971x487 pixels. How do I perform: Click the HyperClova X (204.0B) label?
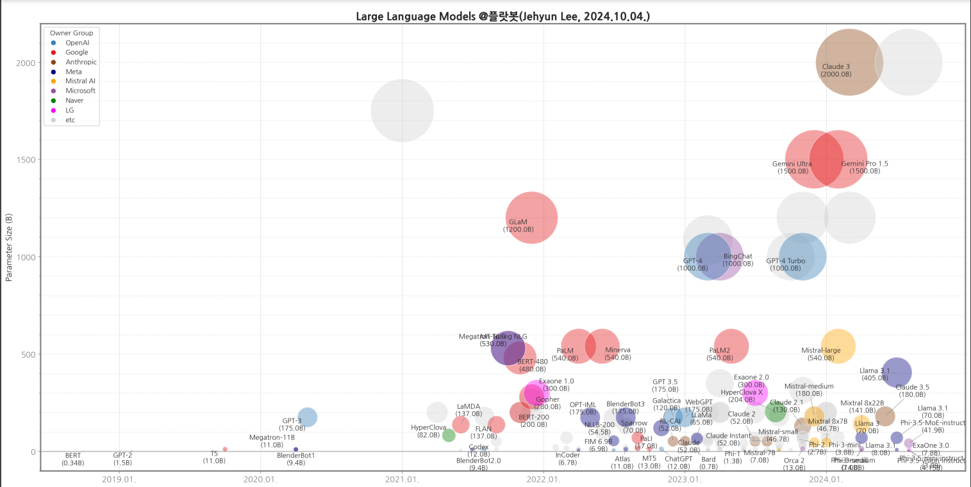(742, 396)
